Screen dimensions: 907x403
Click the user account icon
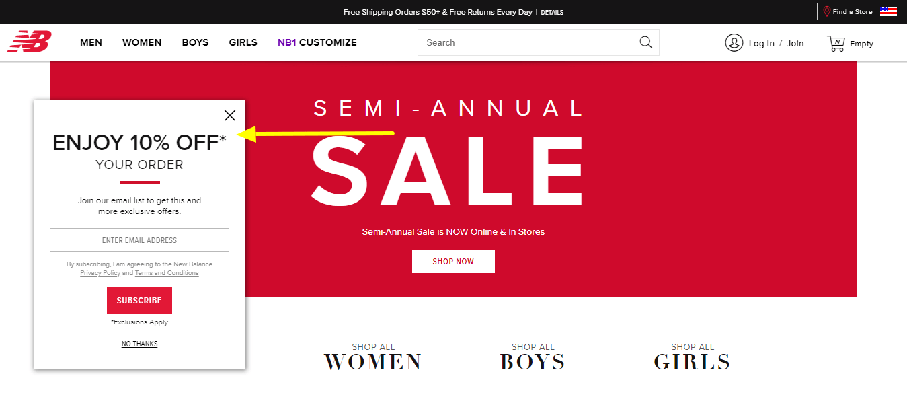point(734,42)
